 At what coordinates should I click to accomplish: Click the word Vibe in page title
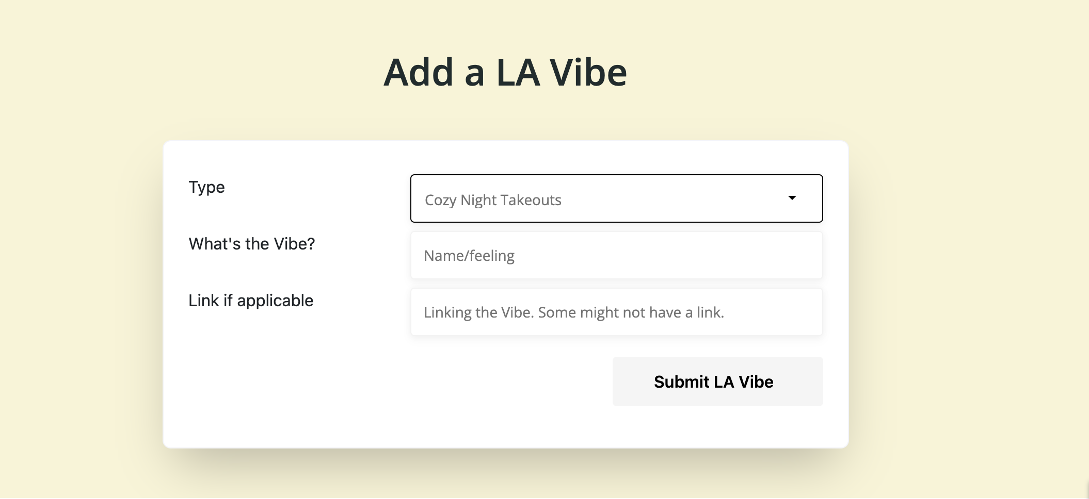tap(588, 72)
